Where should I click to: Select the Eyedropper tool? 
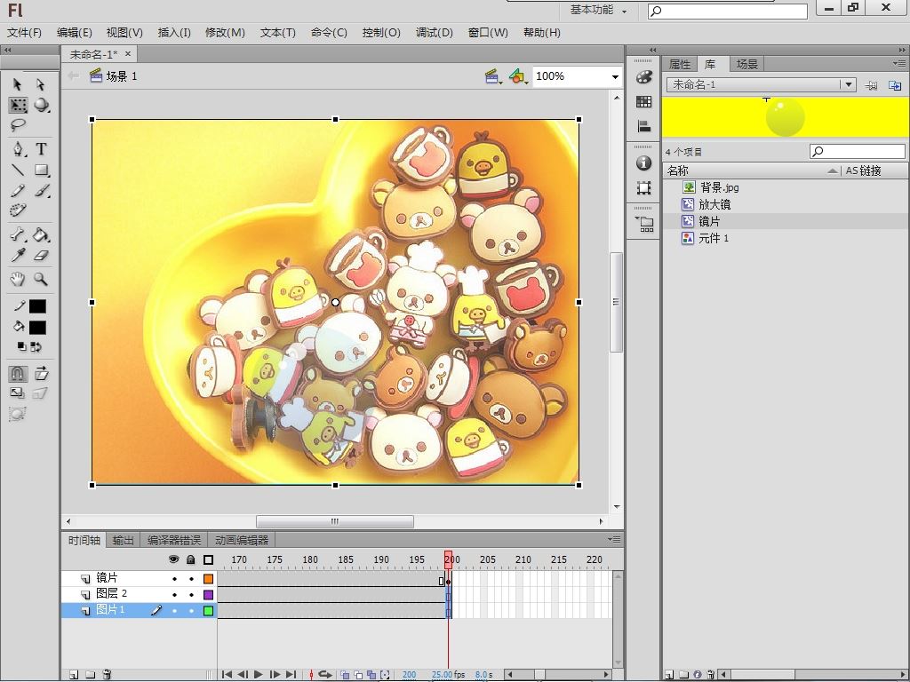(x=18, y=255)
